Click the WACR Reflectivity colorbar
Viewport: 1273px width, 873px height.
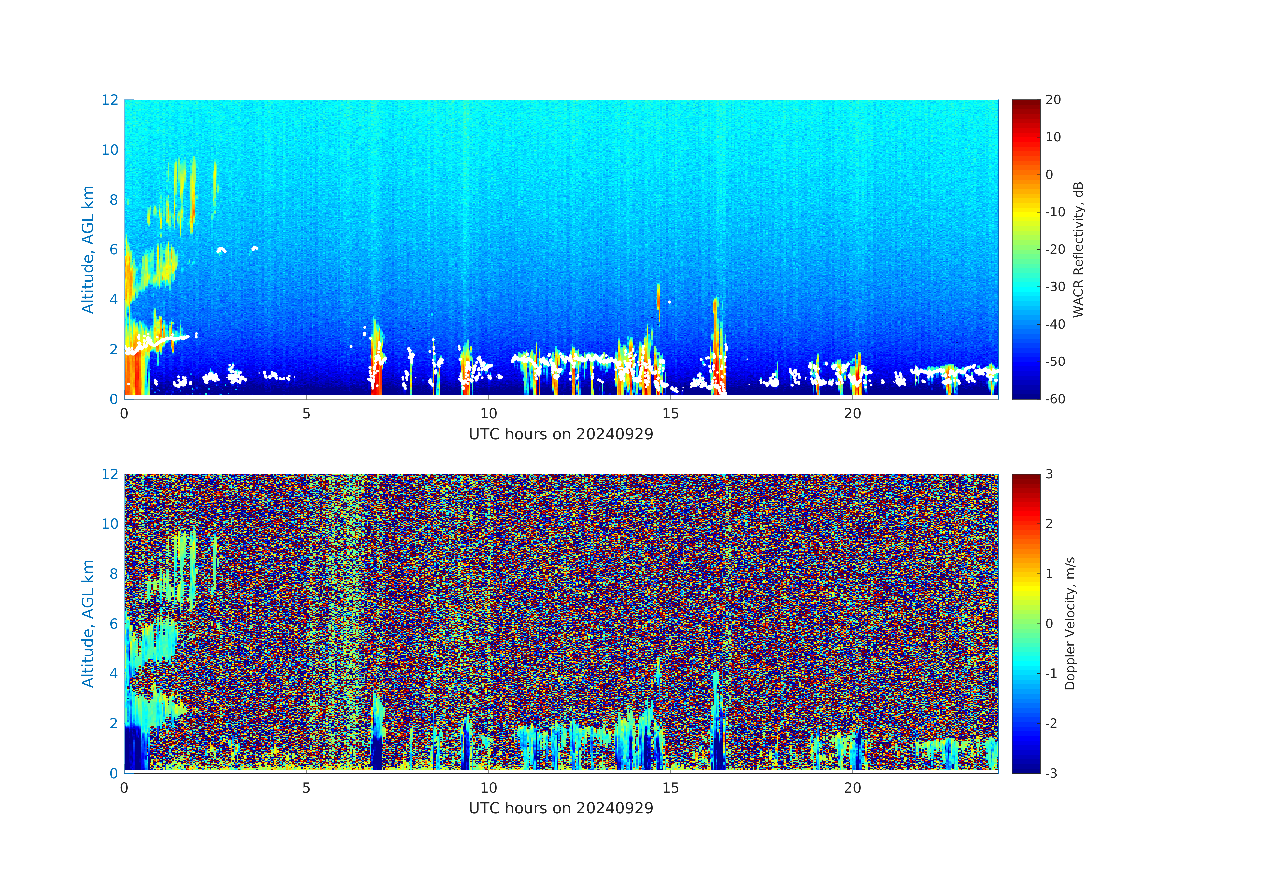coord(1025,249)
